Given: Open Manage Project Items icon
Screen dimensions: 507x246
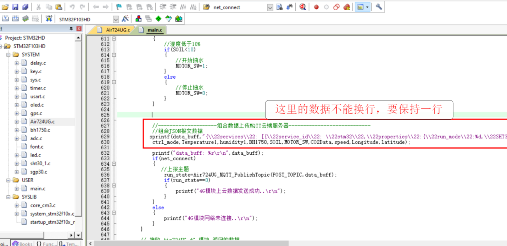Looking at the screenshot, I should (x=139, y=19).
